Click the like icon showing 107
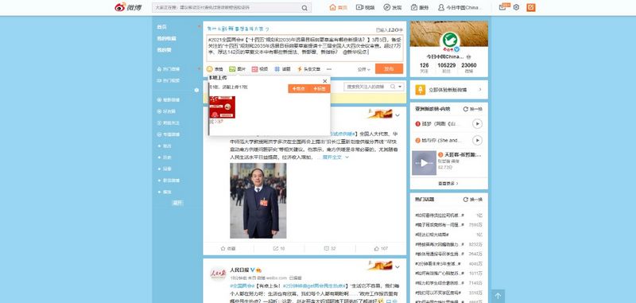636x303 pixels. coord(381,248)
